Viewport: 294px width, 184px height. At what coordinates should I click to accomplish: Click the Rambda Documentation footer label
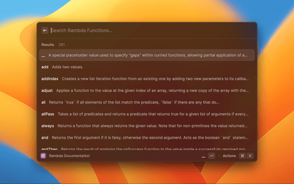tap(69, 156)
